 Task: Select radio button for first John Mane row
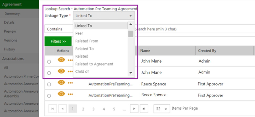click(x=49, y=62)
